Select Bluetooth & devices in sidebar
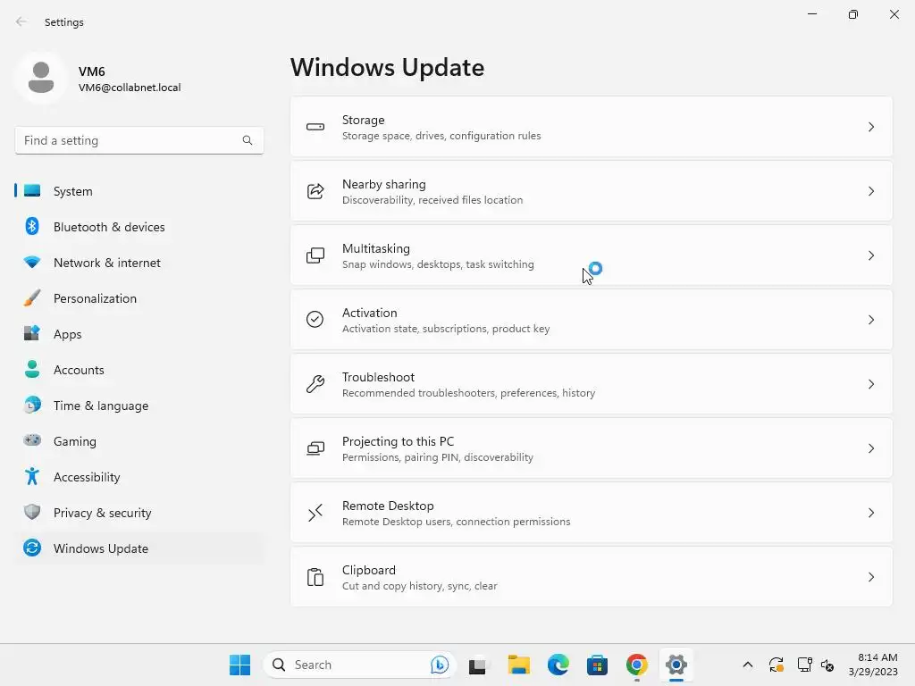 [139, 226]
